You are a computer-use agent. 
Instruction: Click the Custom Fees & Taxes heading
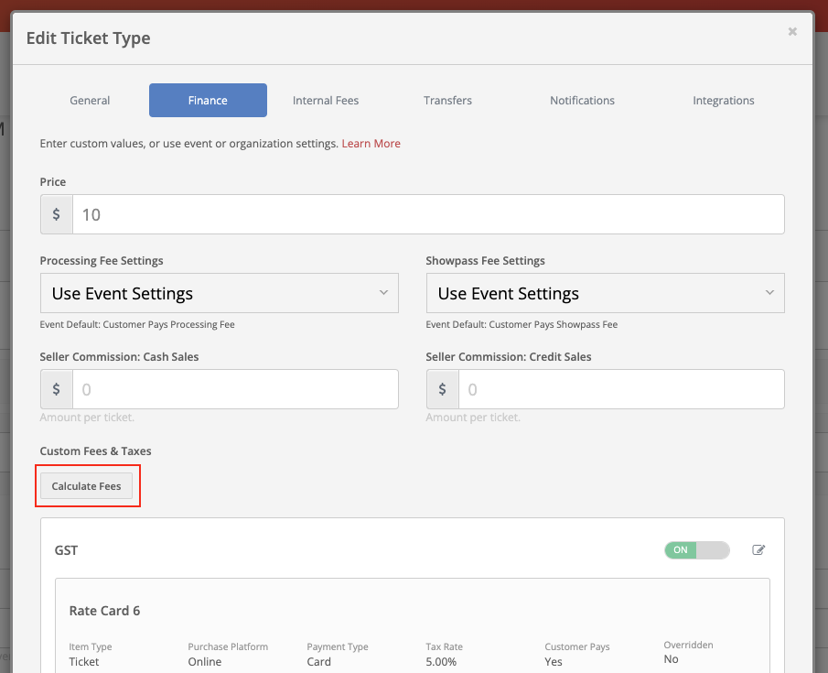[95, 451]
